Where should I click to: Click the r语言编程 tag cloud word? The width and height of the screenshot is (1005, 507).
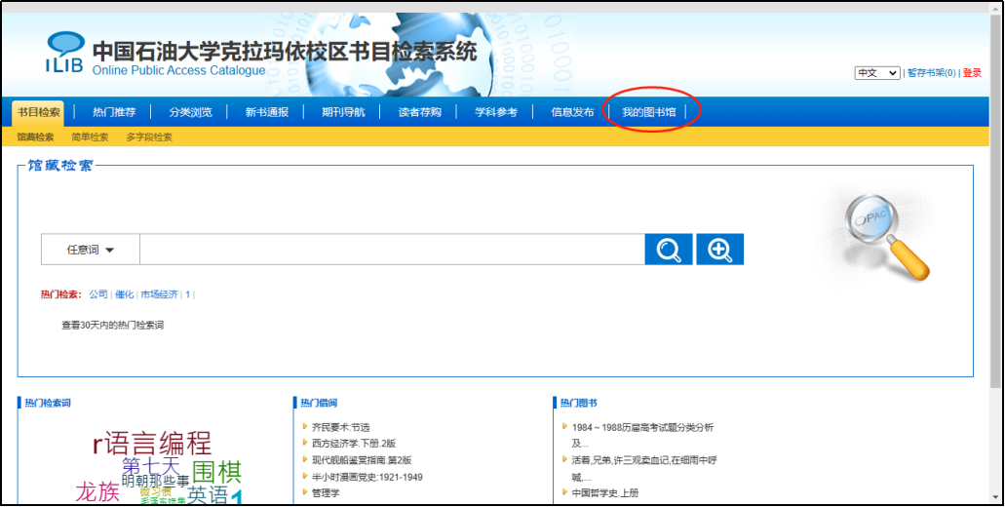coord(152,444)
